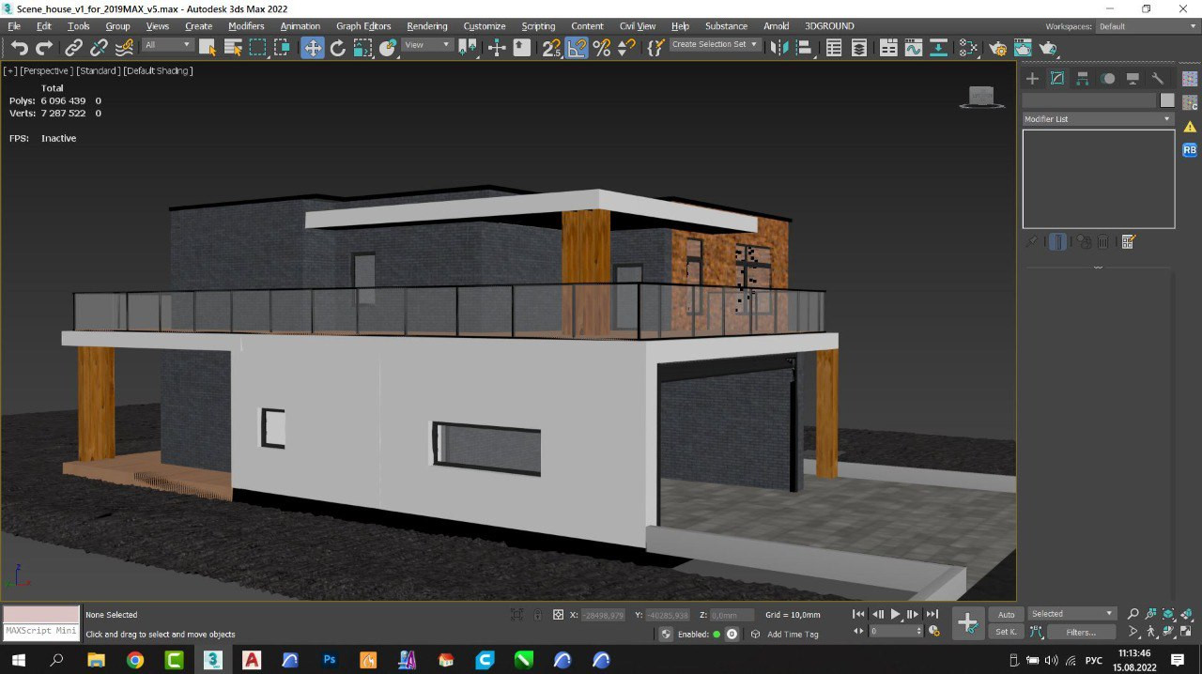Screen dimensions: 1202x674
Task: Open the Rendering menu
Action: pos(426,26)
